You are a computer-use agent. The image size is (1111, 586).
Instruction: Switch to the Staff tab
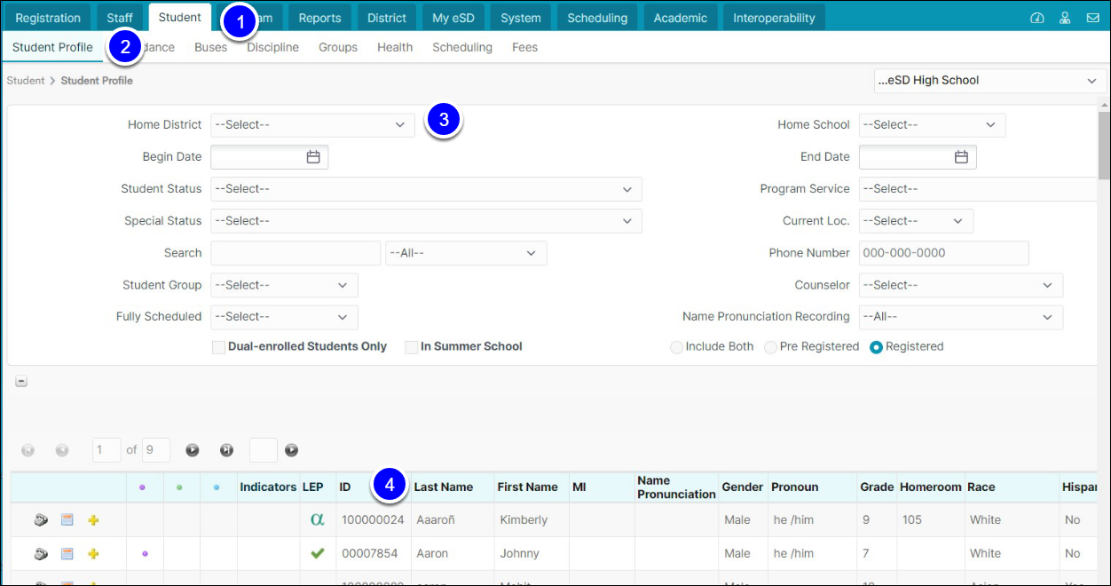(x=120, y=18)
